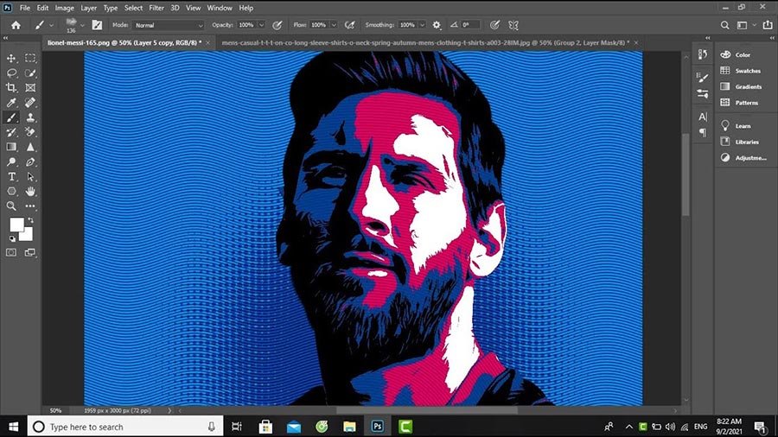Expand the Smoothing slider dropdown
This screenshot has height=437, width=778.
click(x=422, y=25)
